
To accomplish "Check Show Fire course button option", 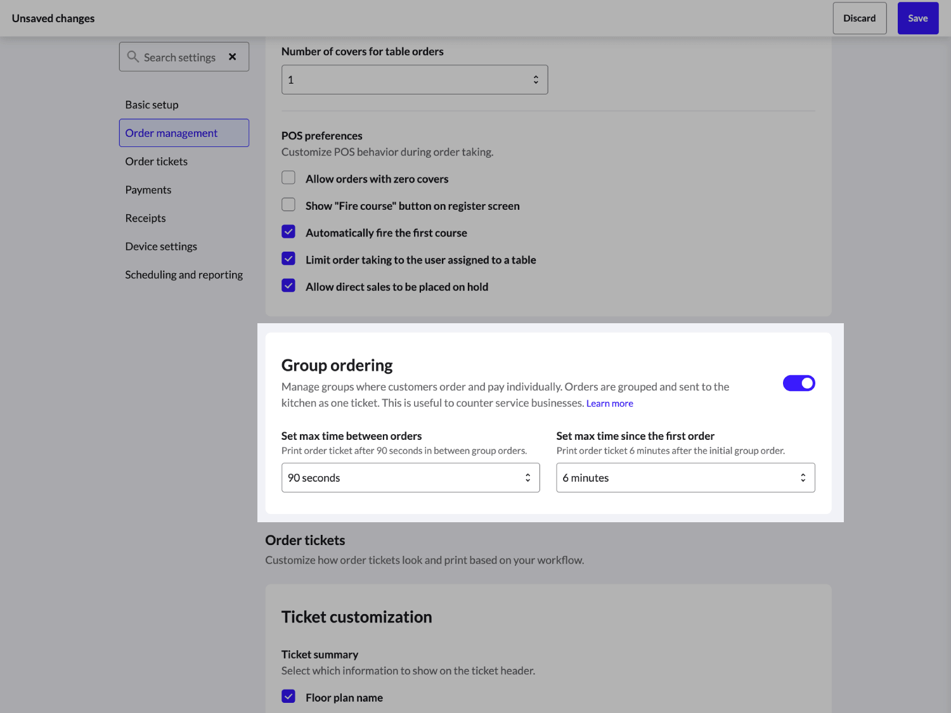I will tap(288, 205).
